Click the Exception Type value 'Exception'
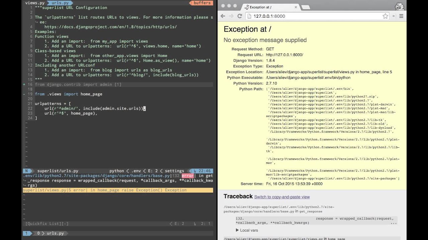The image size is (428, 240). click(275, 66)
